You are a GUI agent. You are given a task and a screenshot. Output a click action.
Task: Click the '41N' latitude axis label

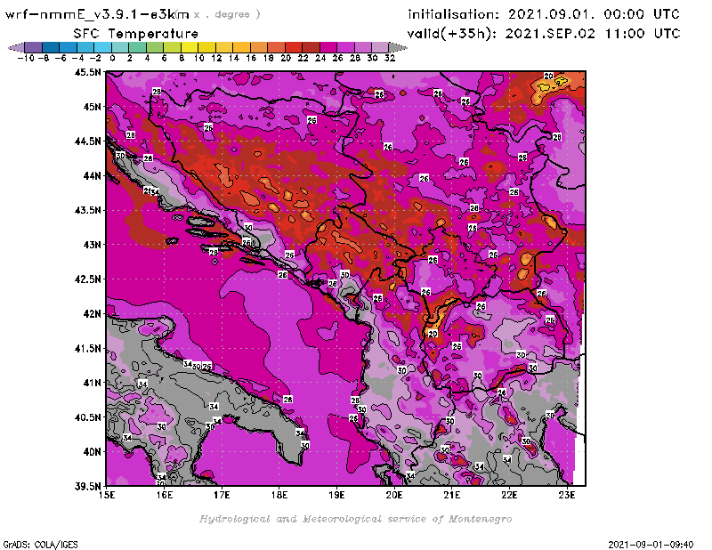(92, 383)
